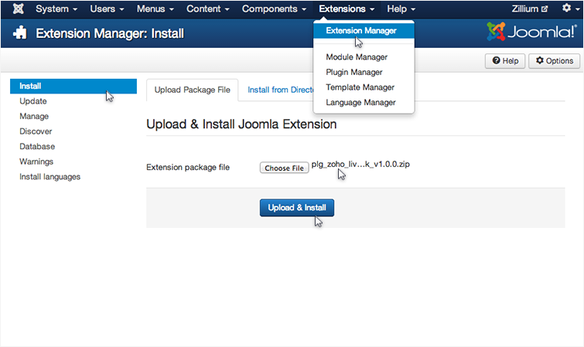Click the Help toolbar button
Screen dimensions: 584x347
(x=505, y=61)
